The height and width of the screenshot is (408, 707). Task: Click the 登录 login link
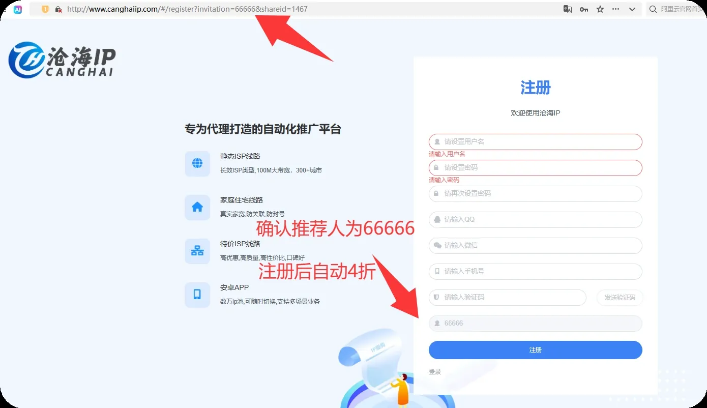pyautogui.click(x=435, y=372)
